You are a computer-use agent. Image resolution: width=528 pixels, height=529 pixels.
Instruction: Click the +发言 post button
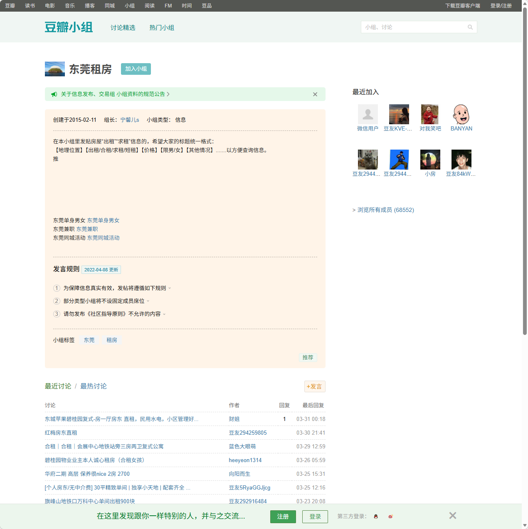click(315, 386)
